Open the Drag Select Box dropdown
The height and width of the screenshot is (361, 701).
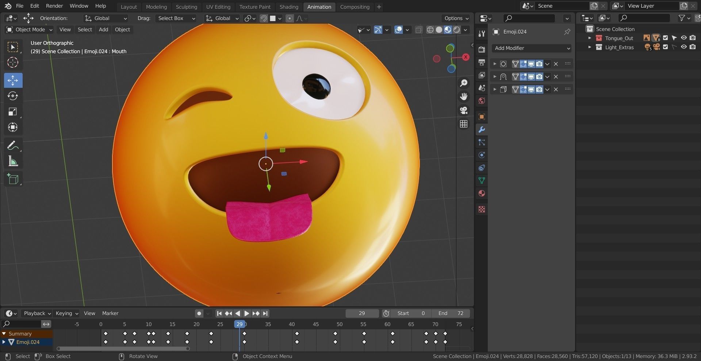[176, 18]
